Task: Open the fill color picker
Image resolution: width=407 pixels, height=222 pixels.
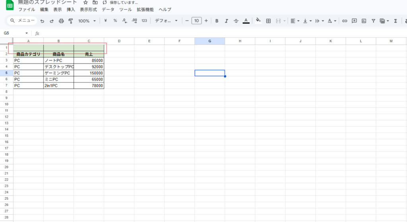Action: click(258, 21)
